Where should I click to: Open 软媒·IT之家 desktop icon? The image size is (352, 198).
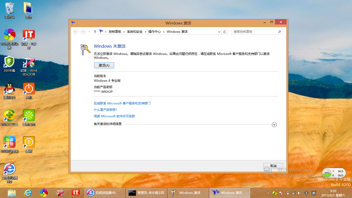point(29,39)
